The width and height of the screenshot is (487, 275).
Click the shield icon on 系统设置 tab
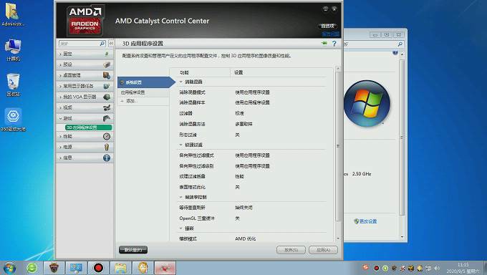[x=122, y=82]
